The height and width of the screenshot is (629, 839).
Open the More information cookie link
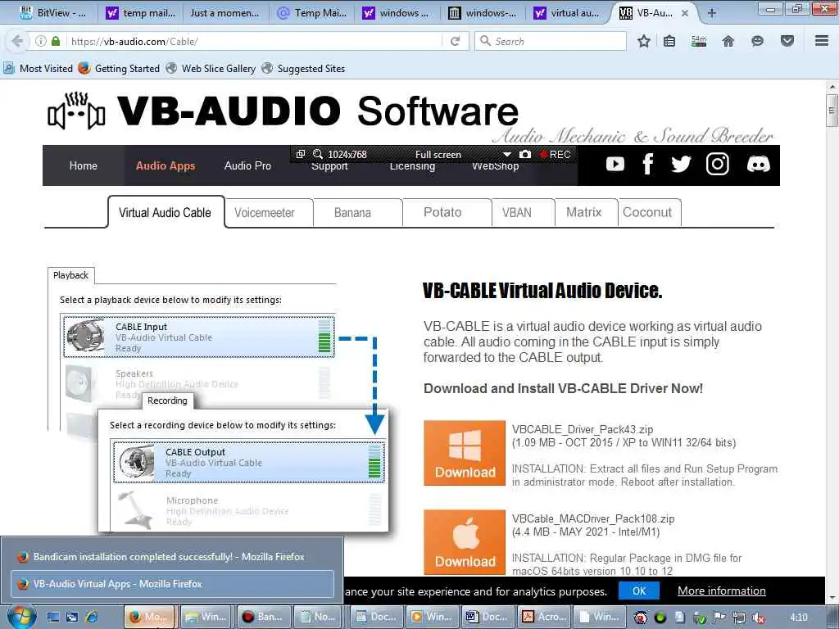[x=721, y=591]
